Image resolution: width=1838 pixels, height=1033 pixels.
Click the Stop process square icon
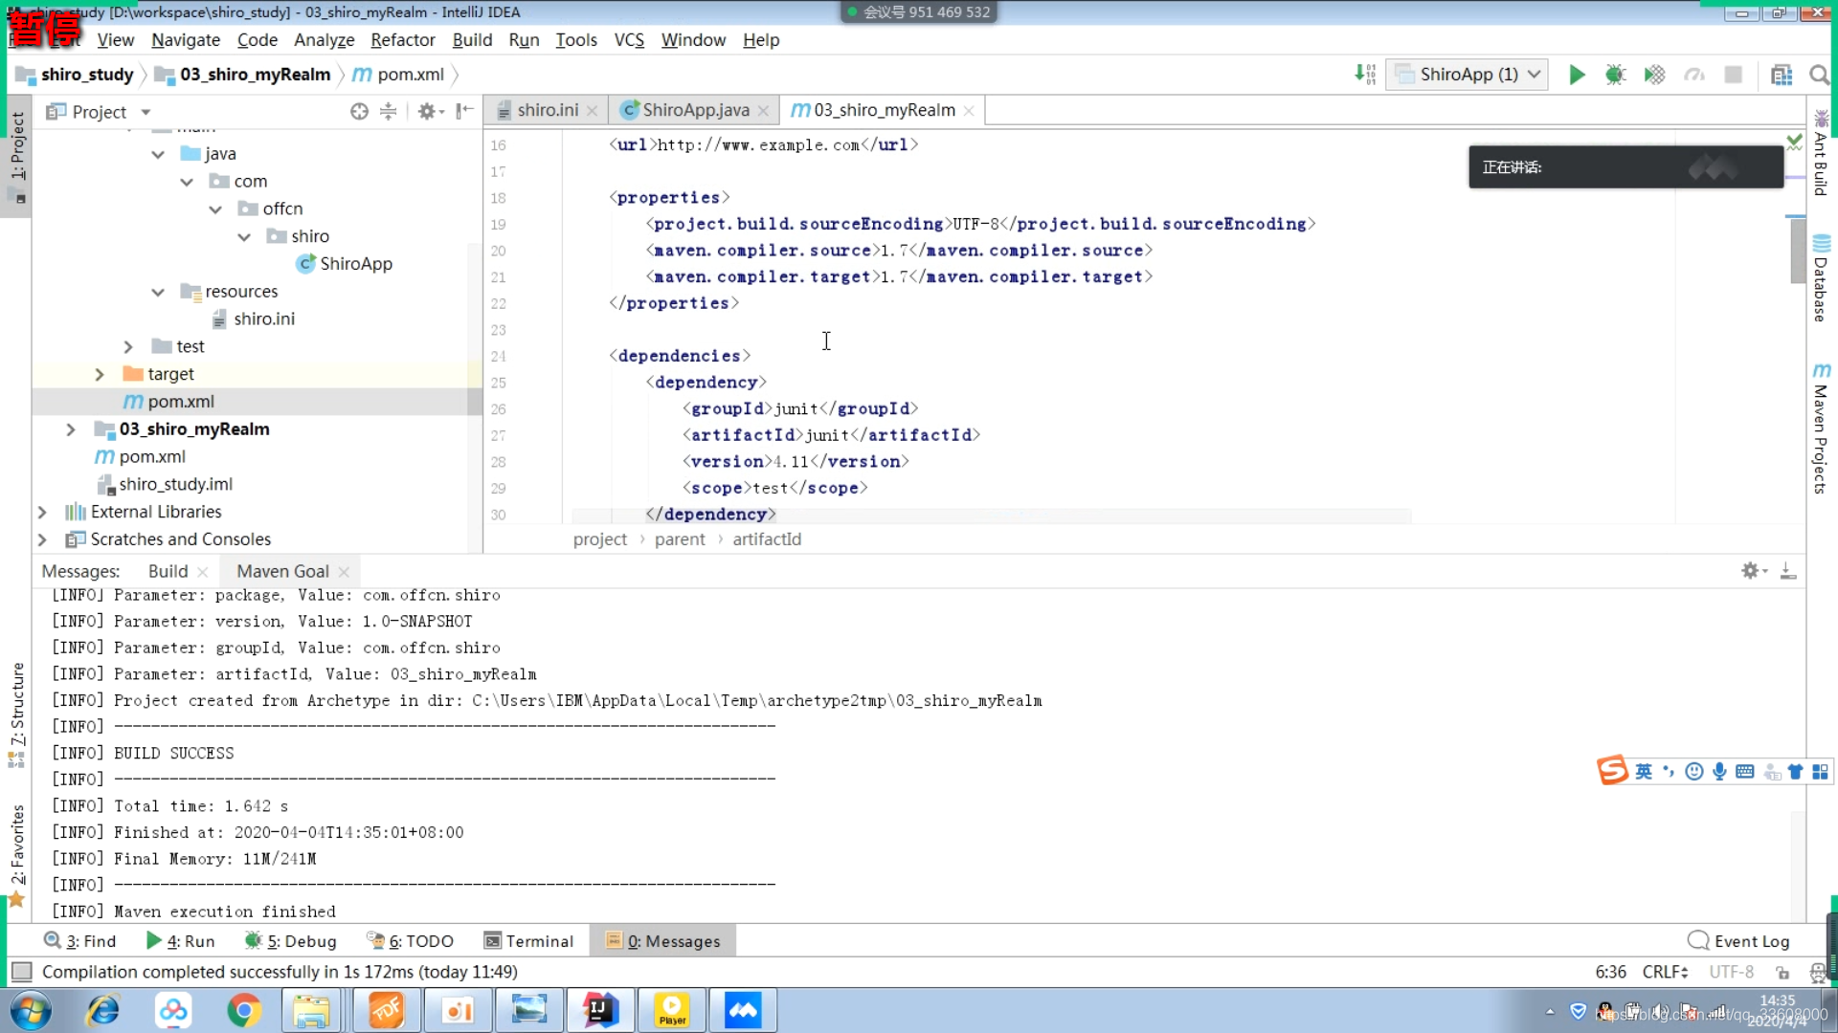(x=1733, y=75)
